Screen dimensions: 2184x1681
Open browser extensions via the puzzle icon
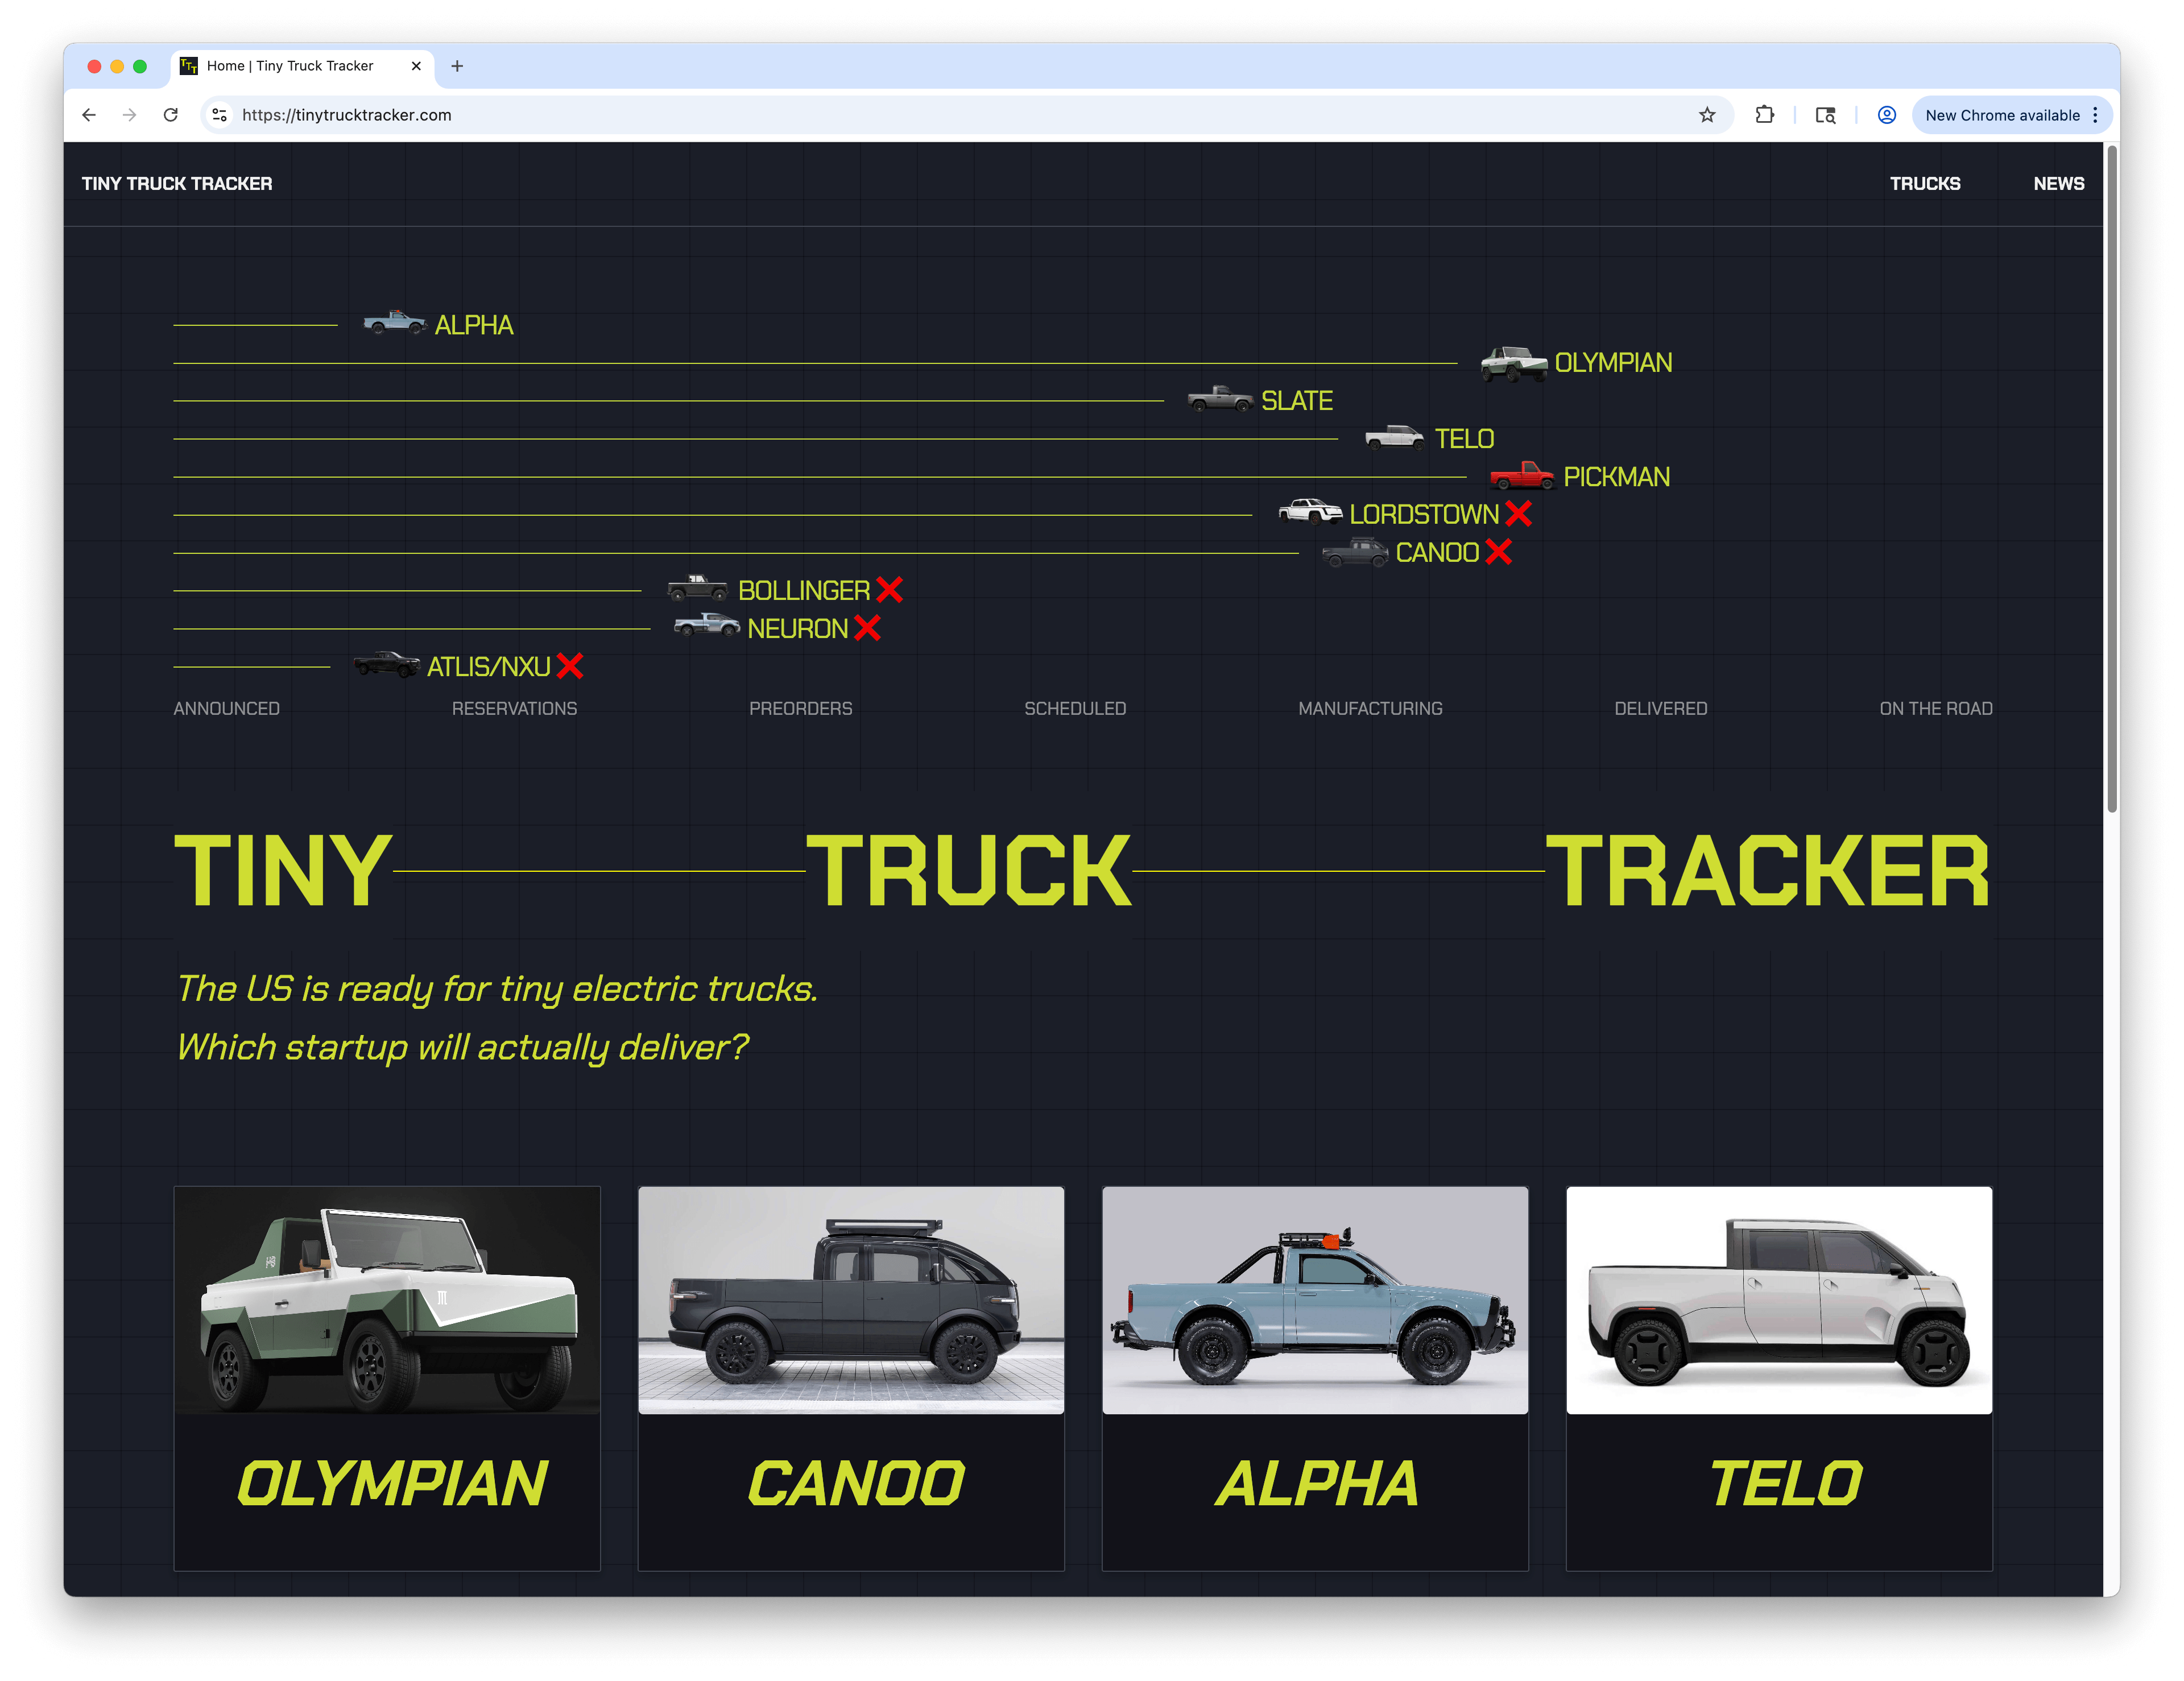pos(1764,115)
